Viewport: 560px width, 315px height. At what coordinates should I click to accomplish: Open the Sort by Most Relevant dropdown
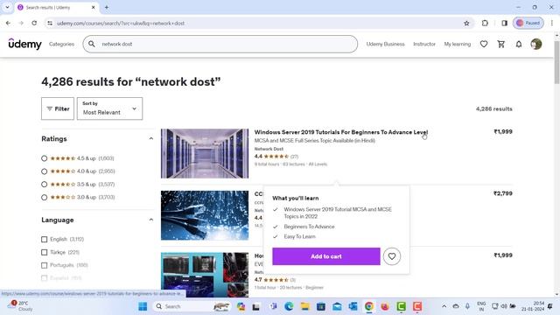tap(109, 108)
